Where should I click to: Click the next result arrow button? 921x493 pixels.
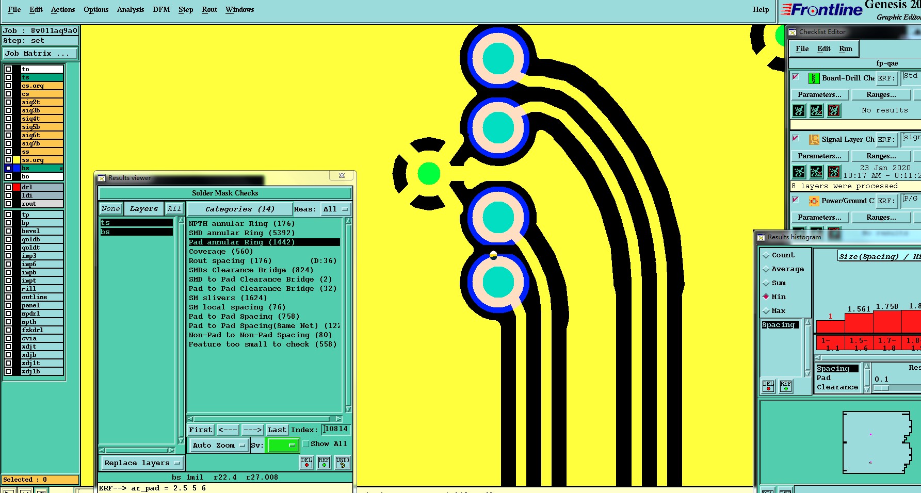point(253,430)
